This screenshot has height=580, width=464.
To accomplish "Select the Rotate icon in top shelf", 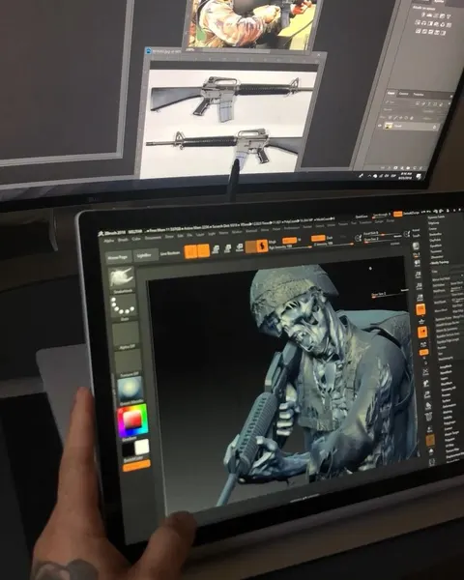I will pos(240,247).
